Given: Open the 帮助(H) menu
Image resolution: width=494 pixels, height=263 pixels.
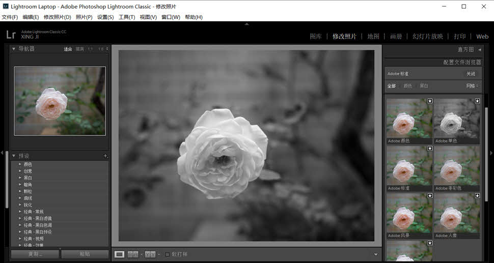Looking at the screenshot, I should (194, 17).
